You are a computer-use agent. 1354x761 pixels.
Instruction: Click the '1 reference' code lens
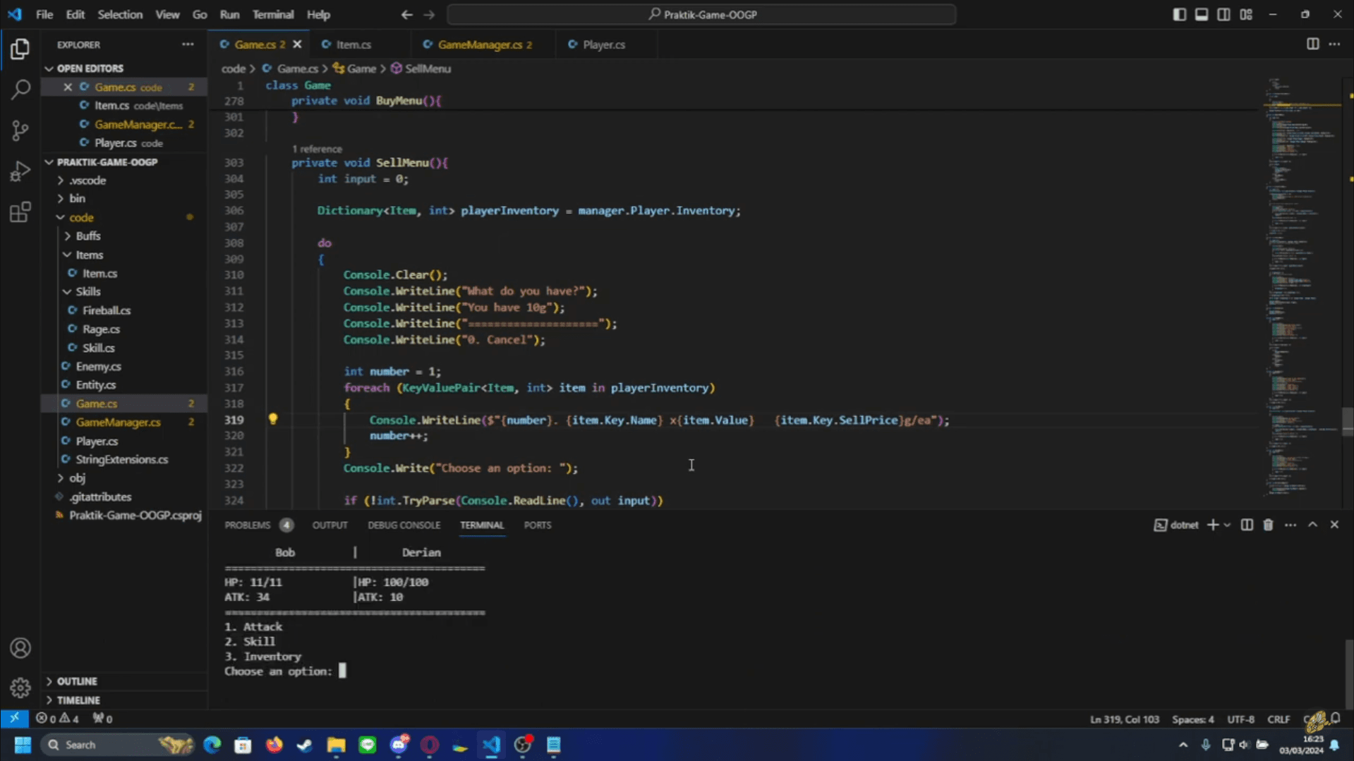click(317, 149)
